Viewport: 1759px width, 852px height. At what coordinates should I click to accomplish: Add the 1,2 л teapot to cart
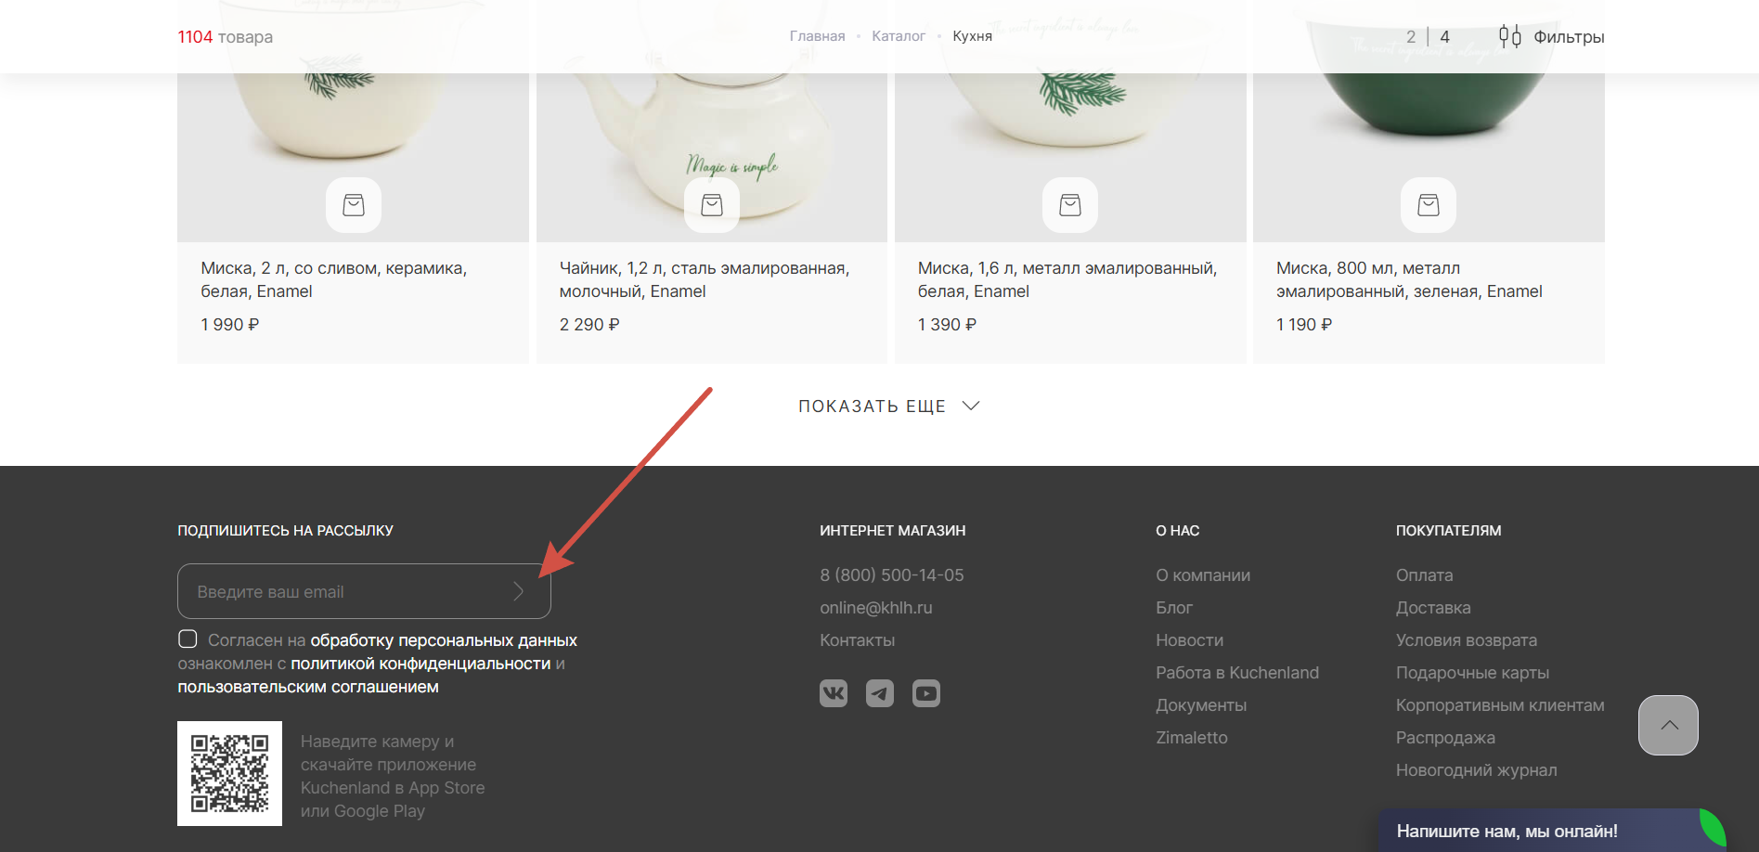[x=712, y=205]
